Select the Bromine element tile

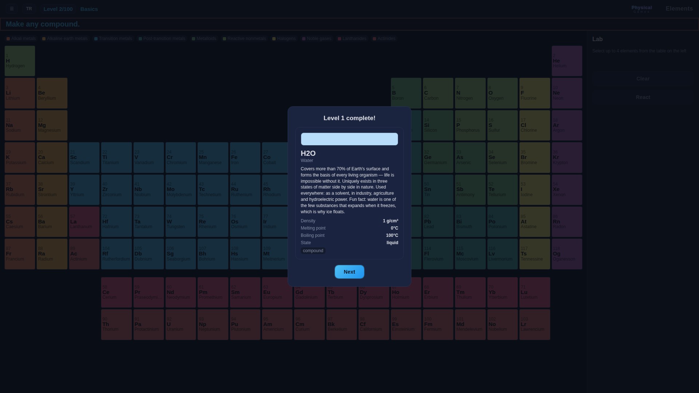(x=534, y=158)
